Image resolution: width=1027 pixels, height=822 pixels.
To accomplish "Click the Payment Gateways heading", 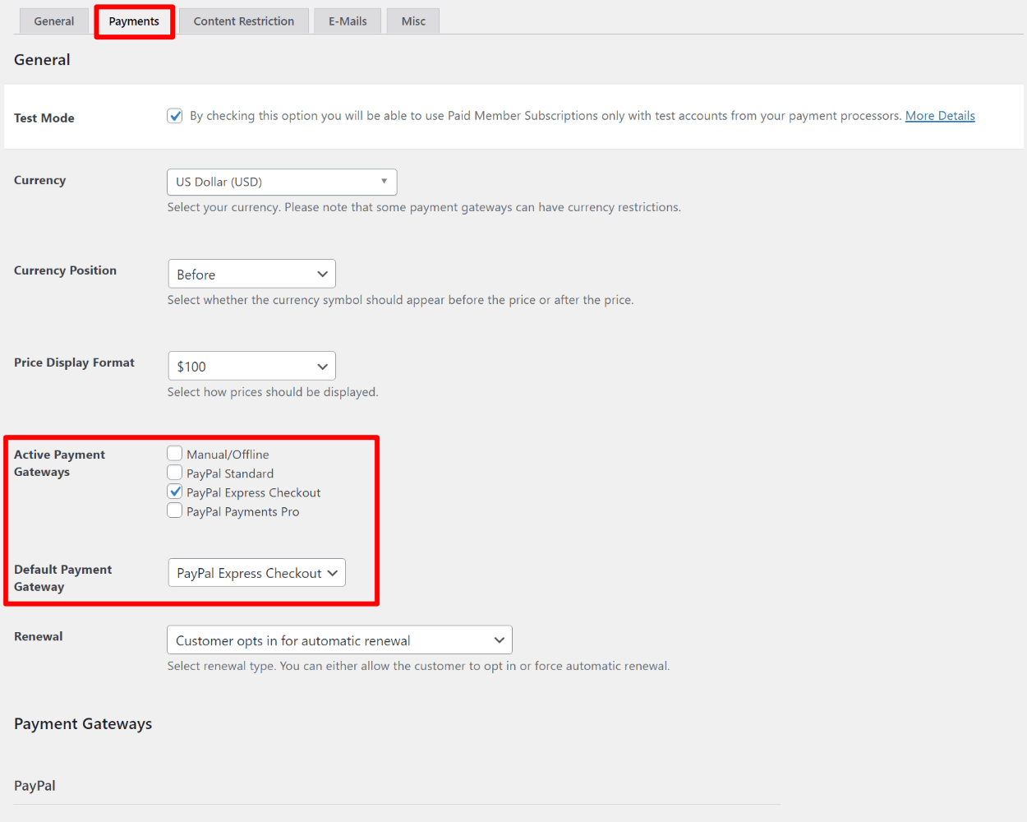I will coord(83,724).
